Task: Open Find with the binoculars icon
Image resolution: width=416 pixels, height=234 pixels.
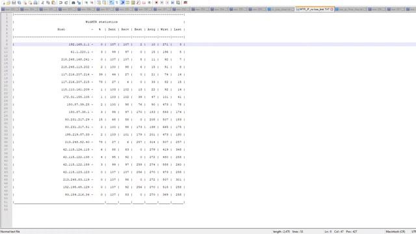Action: (x=73, y=3)
